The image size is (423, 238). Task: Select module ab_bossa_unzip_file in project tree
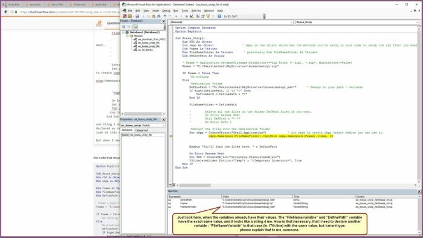[x=146, y=43]
